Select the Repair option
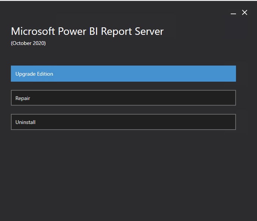The height and width of the screenshot is (221, 257). point(123,98)
